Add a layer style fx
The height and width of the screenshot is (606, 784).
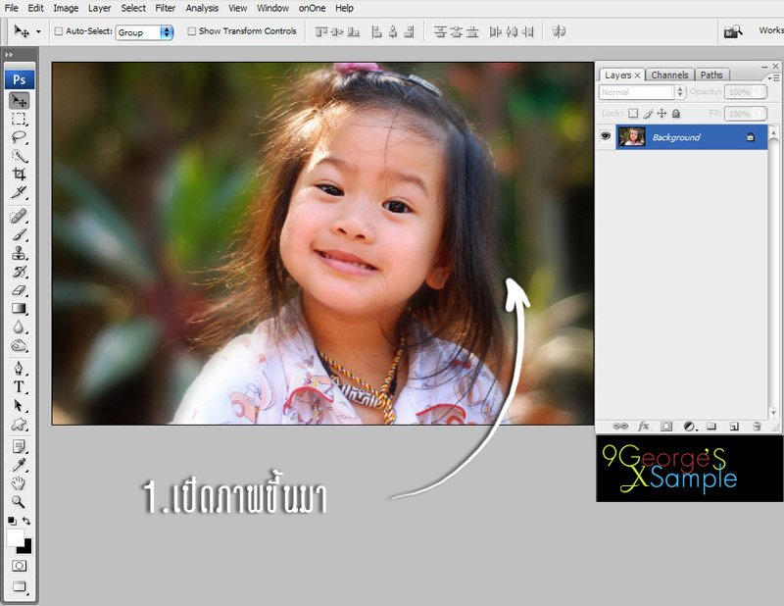(x=644, y=427)
